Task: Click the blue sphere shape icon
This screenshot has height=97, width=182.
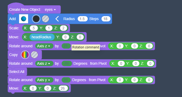Action: [24, 19]
